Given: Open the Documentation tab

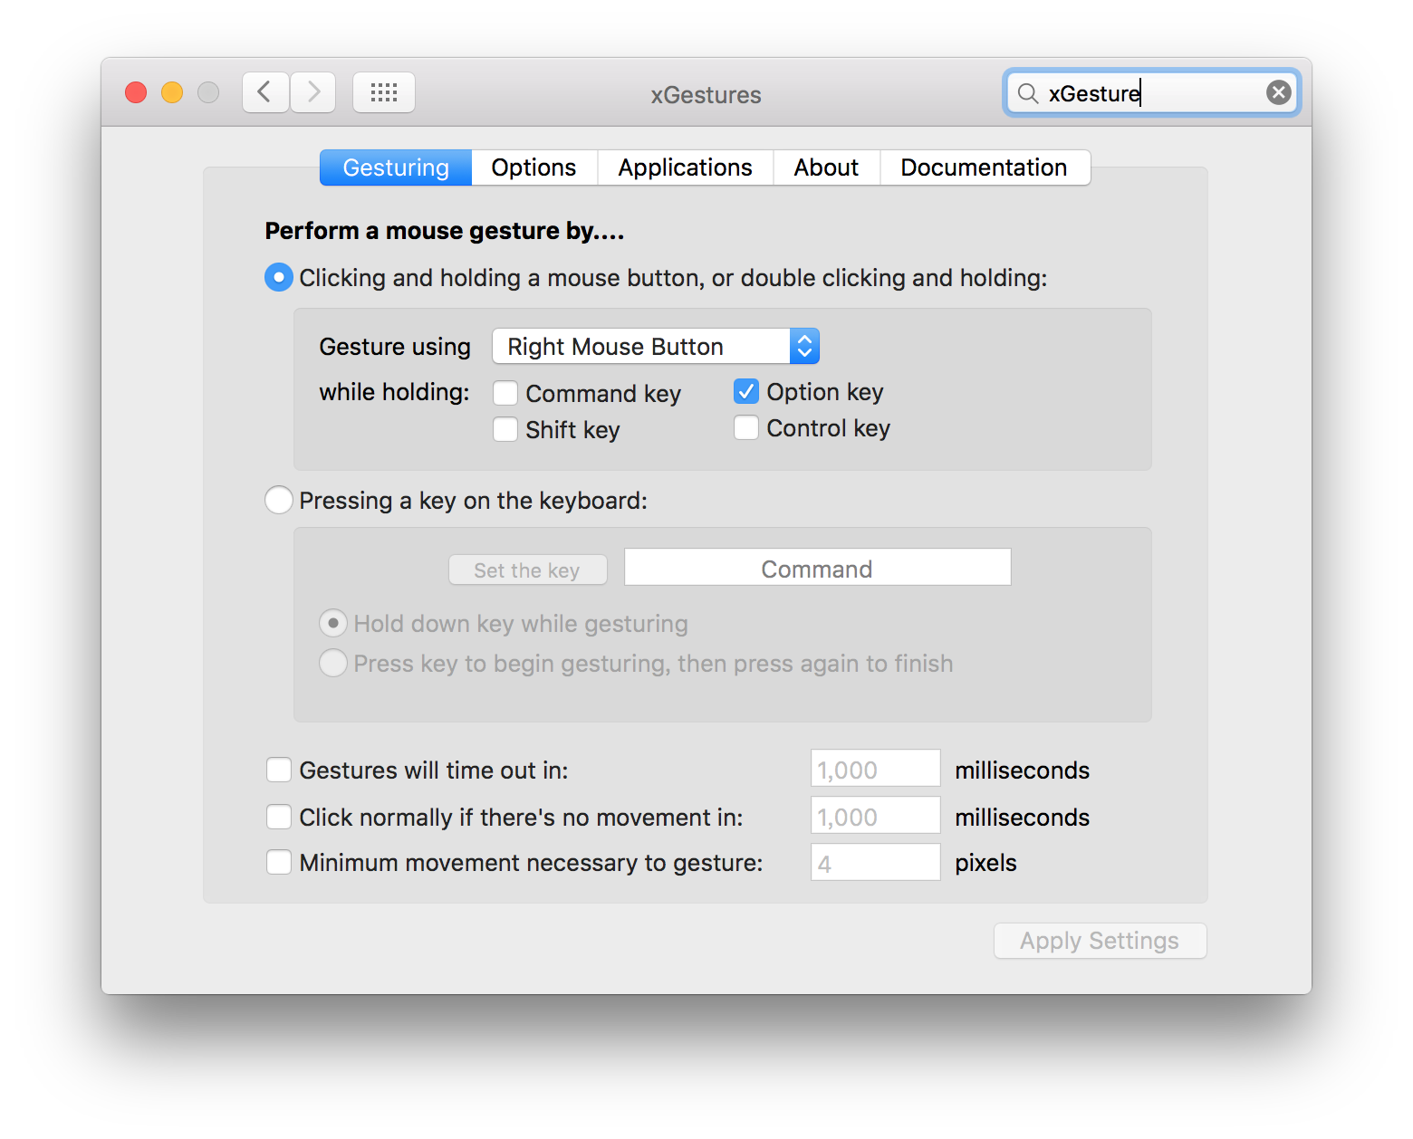Looking at the screenshot, I should 985,167.
